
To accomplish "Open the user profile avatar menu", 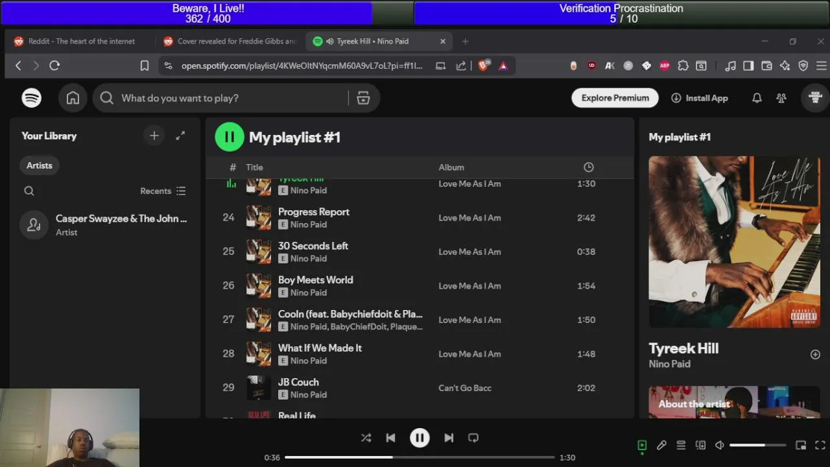I will pyautogui.click(x=815, y=98).
